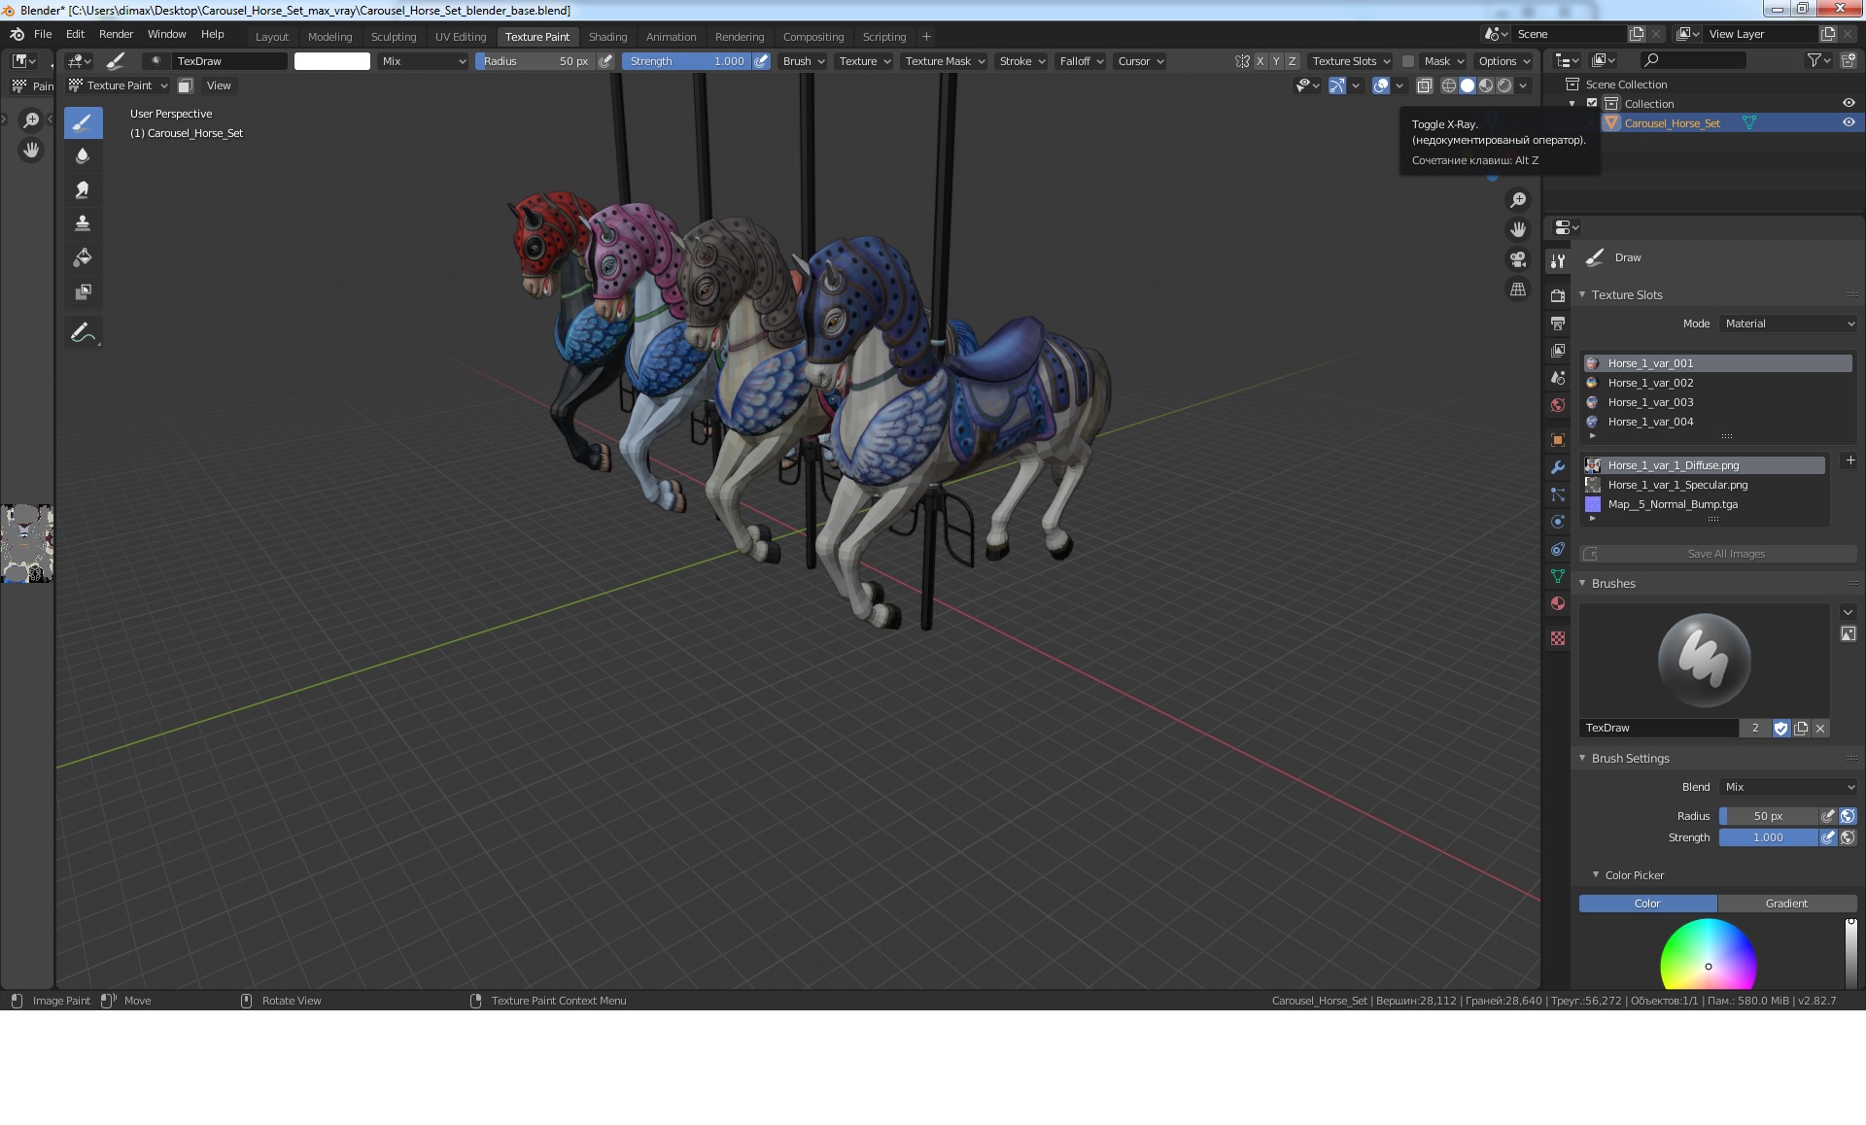Select material slot Horse_1_var_003
Screen dimensions: 1866x1125
(1717, 402)
